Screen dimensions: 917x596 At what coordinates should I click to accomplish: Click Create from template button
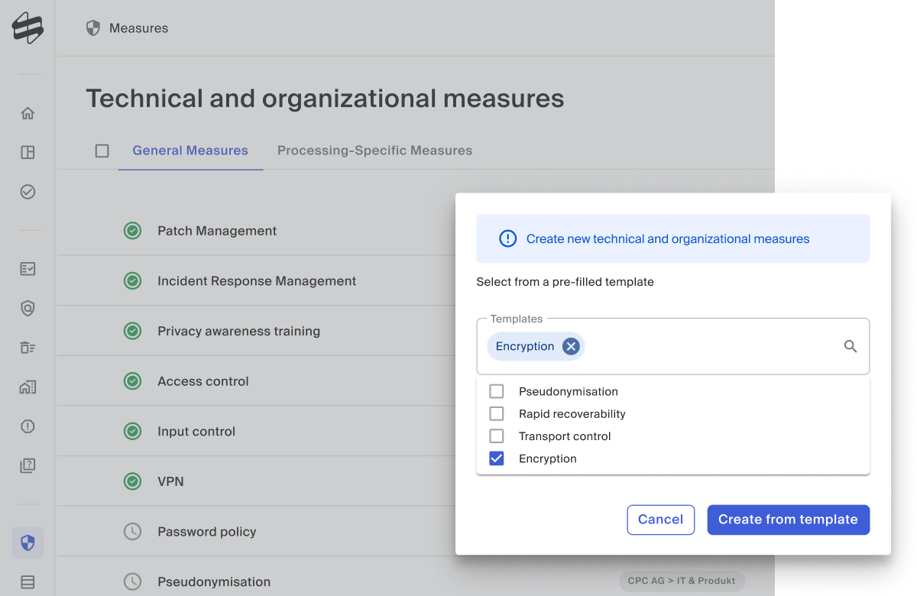788,520
